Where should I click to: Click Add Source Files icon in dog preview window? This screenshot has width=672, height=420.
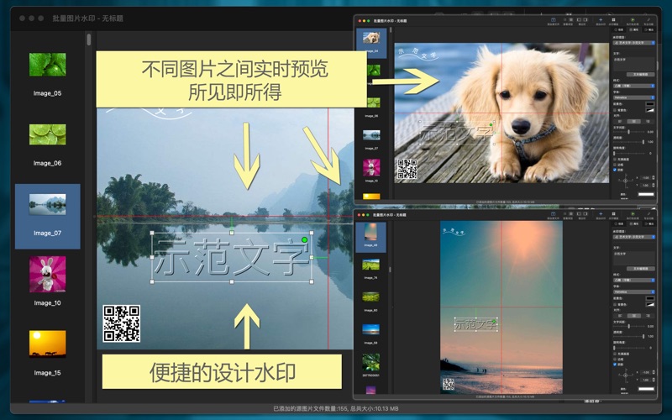554,19
